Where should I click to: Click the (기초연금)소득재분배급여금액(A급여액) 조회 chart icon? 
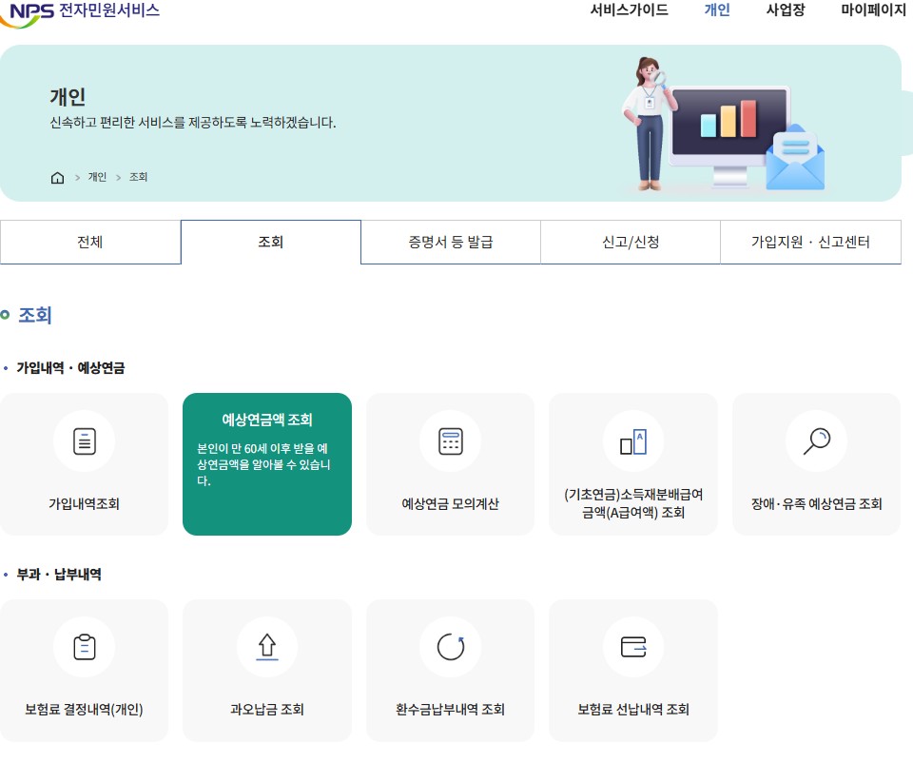[632, 440]
